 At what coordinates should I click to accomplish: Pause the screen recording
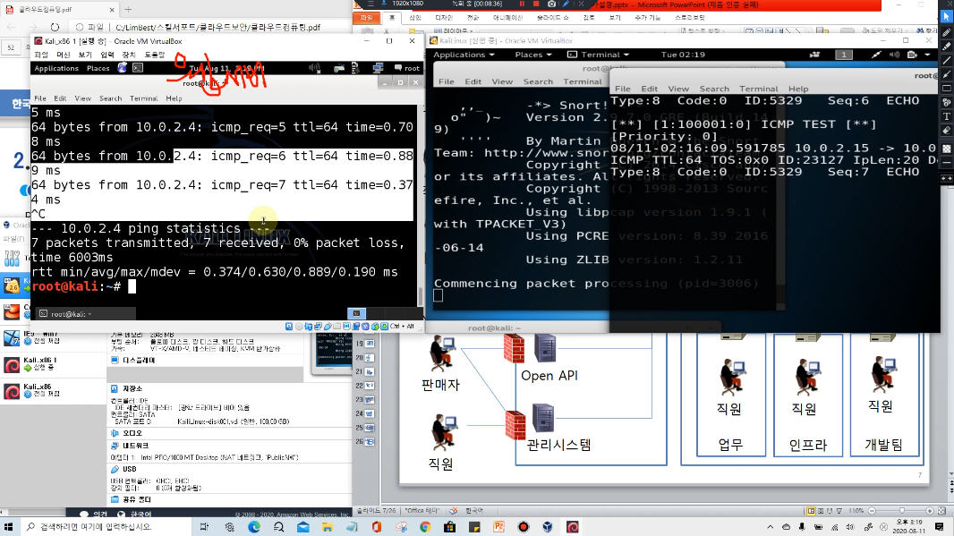(x=522, y=4)
